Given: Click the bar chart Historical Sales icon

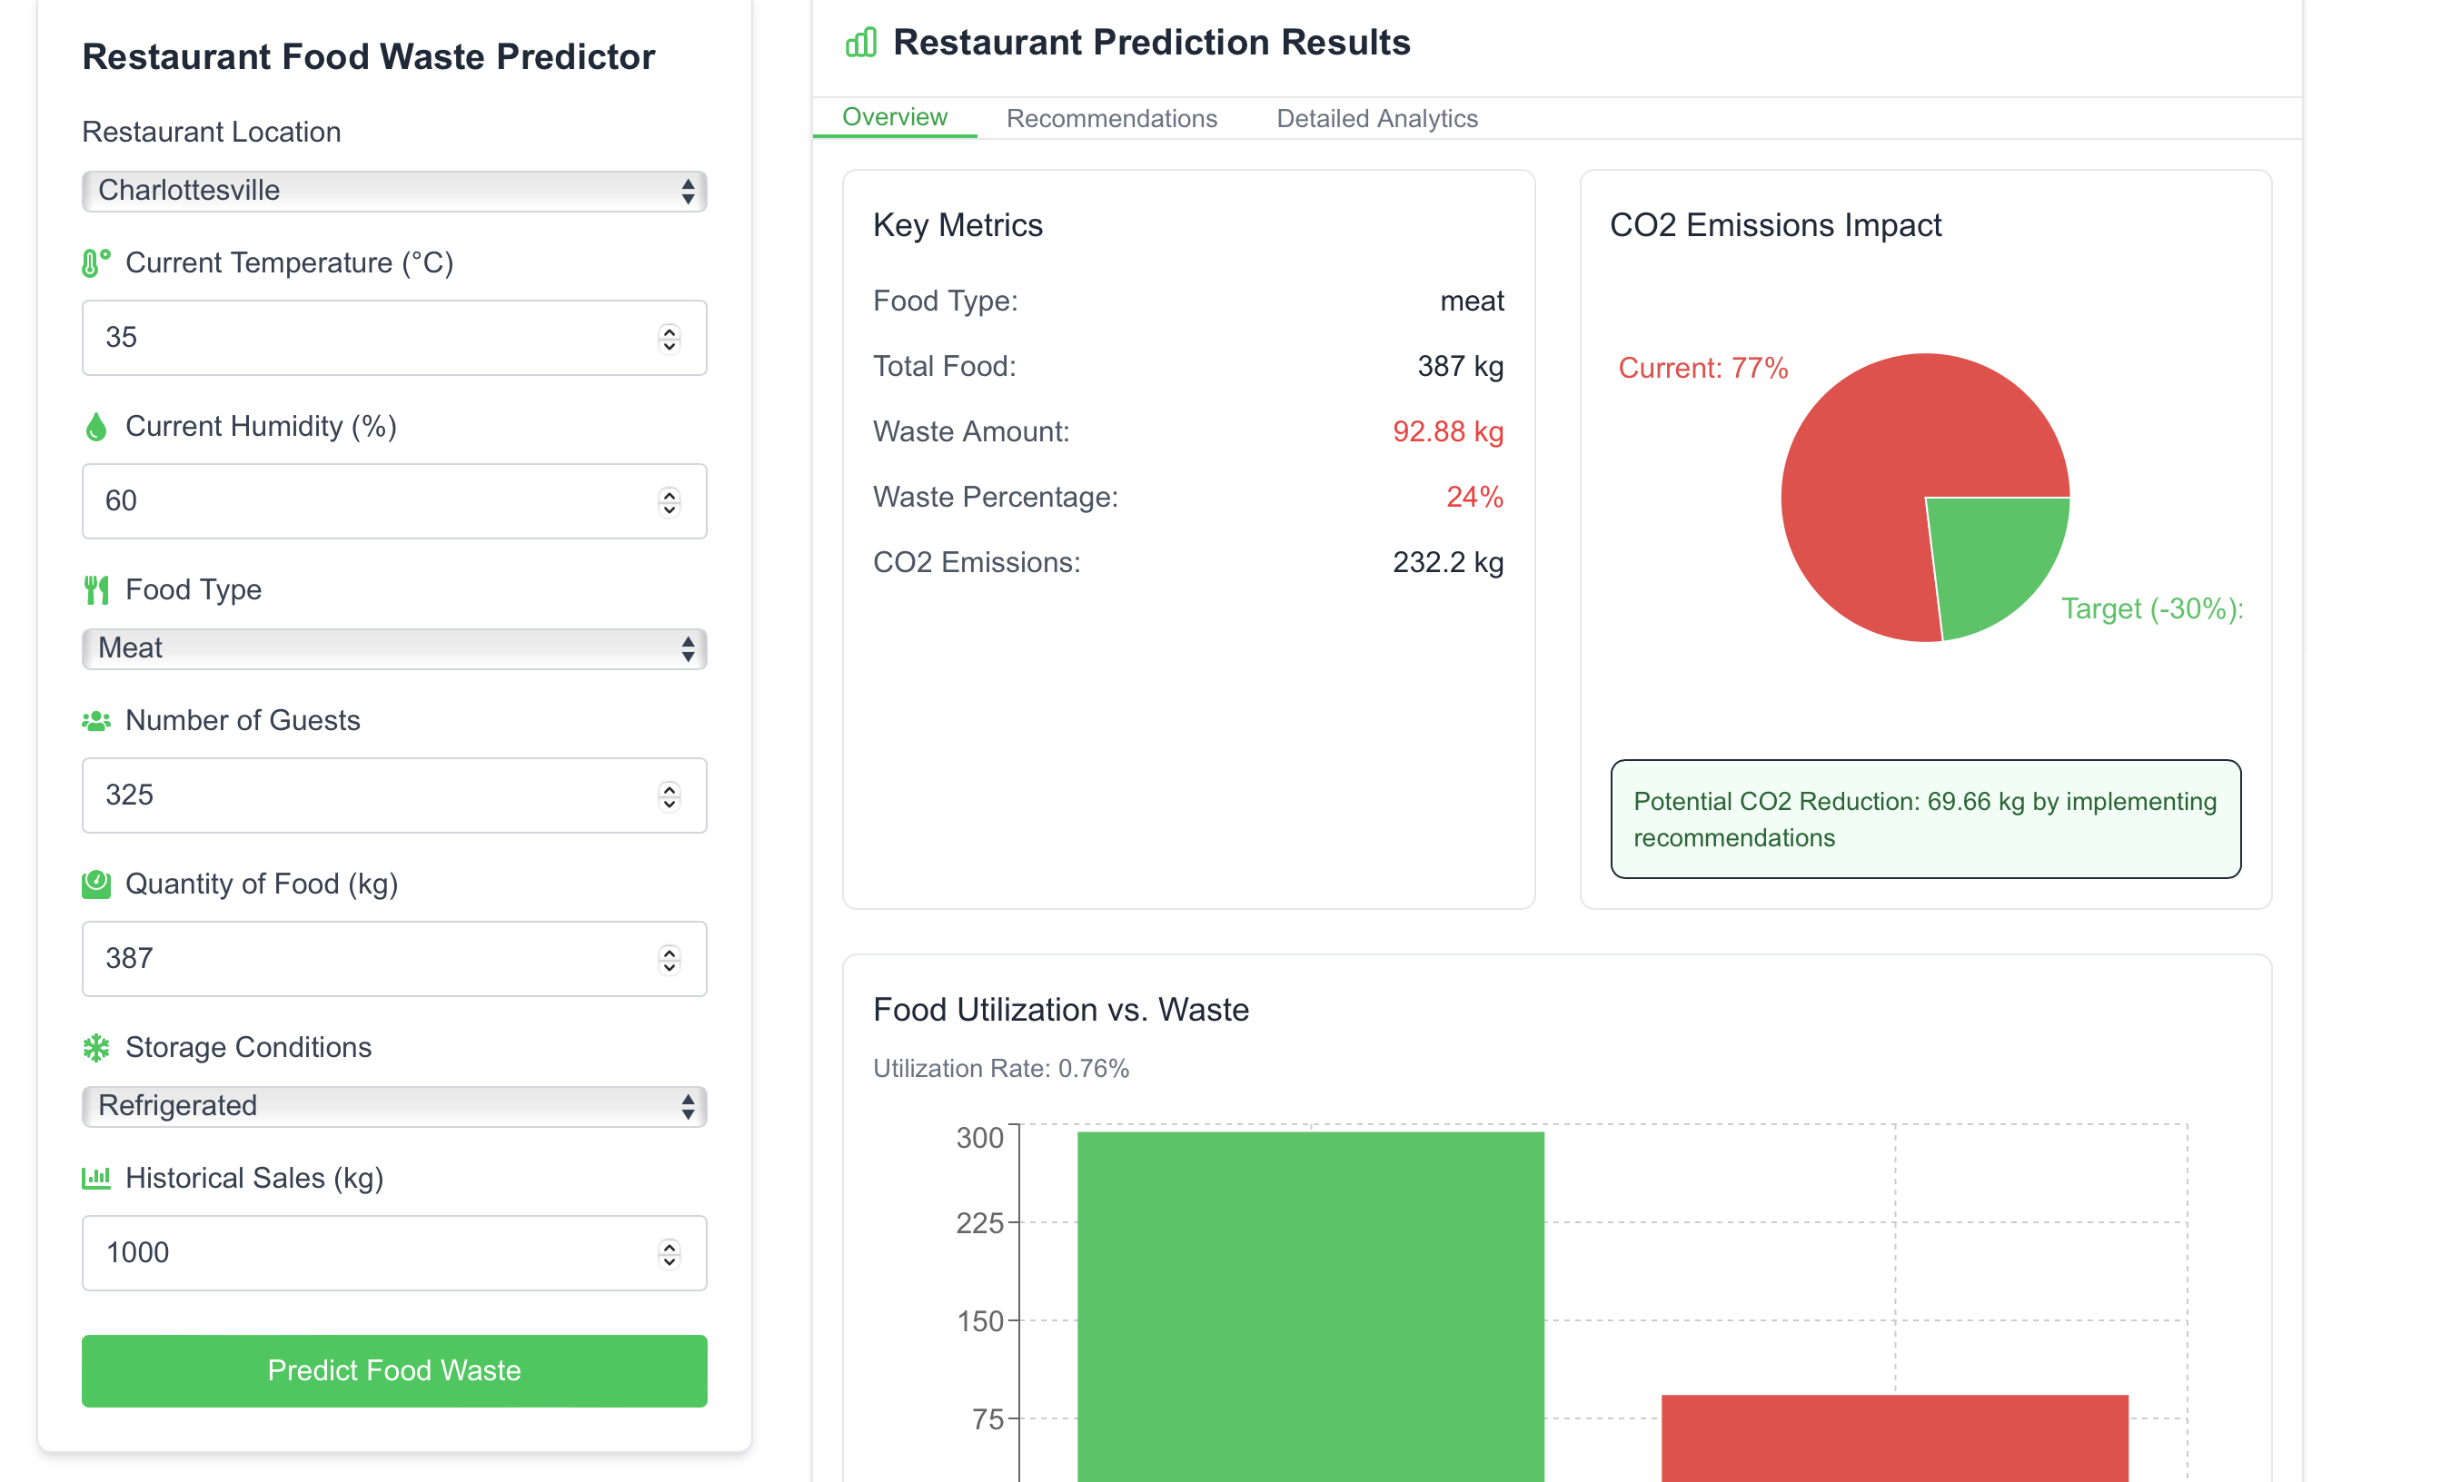Looking at the screenshot, I should (x=95, y=1179).
